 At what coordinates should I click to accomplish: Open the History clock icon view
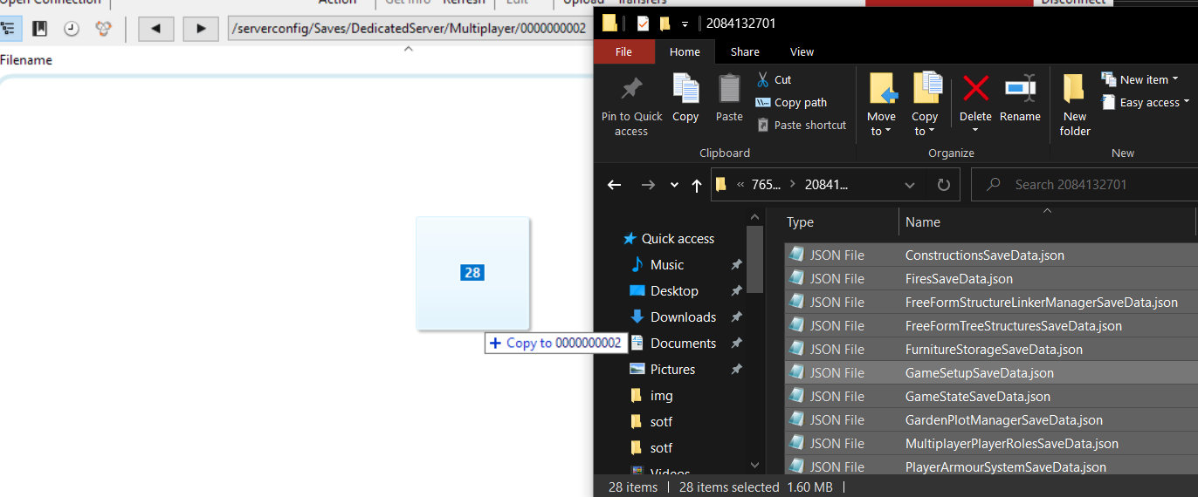click(x=72, y=29)
